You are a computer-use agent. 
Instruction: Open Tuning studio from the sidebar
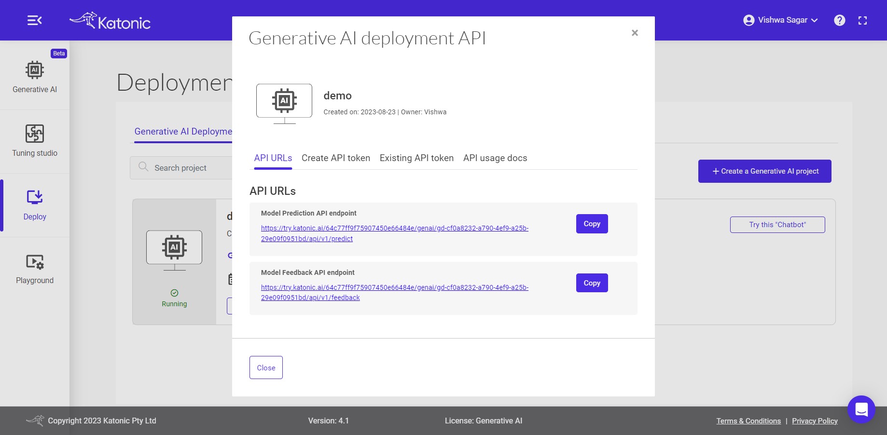click(35, 141)
